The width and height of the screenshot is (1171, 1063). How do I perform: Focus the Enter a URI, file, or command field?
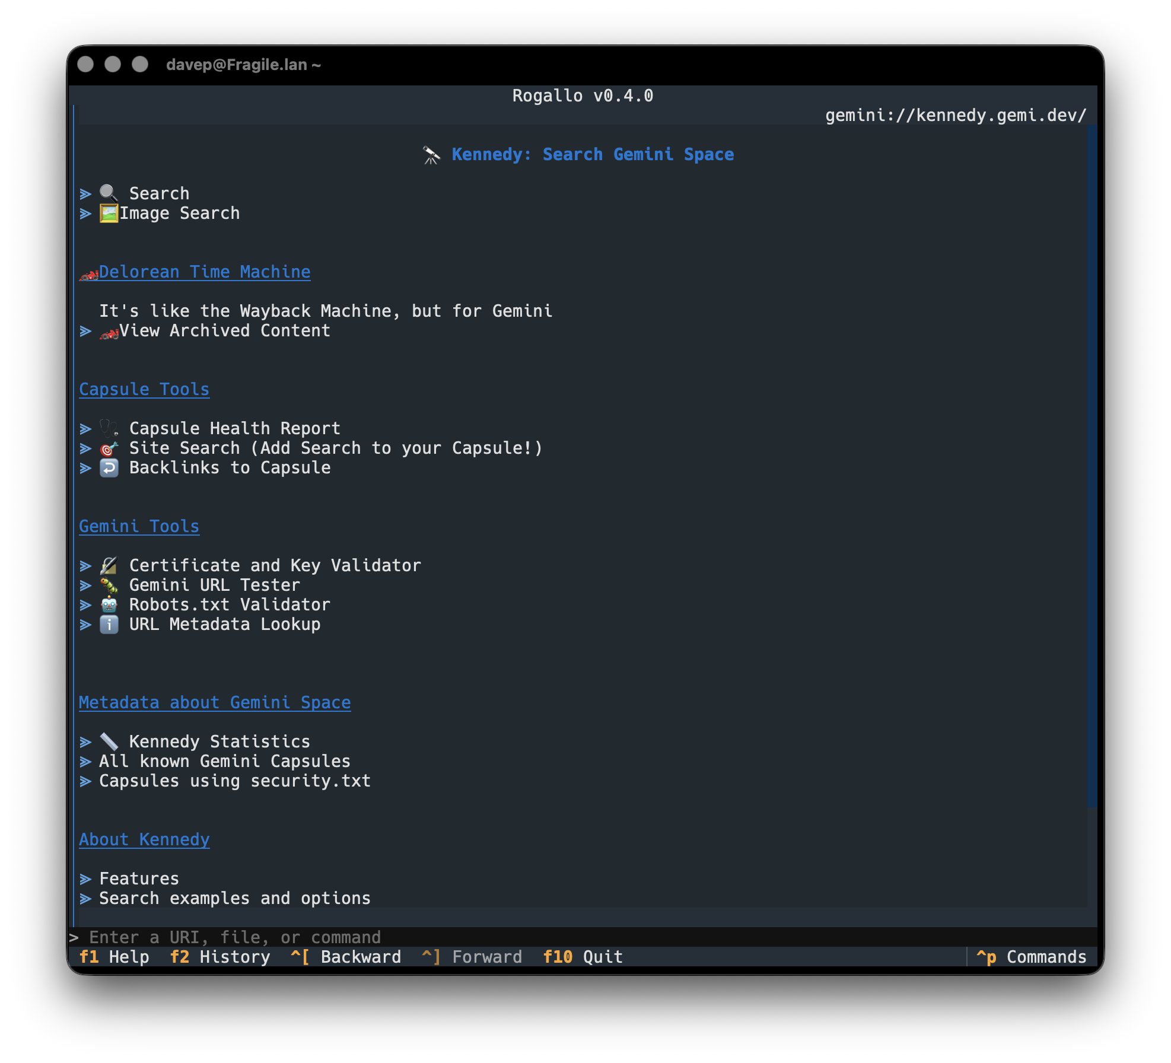[x=583, y=937]
